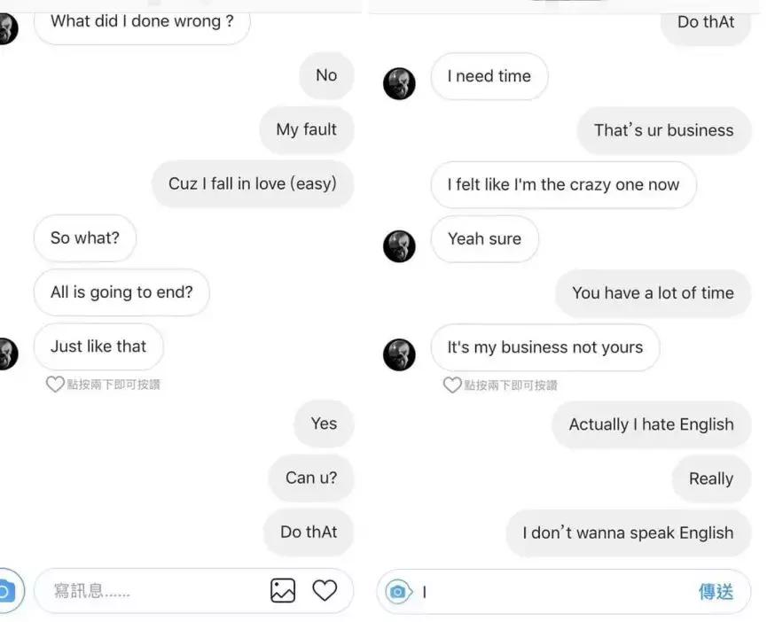Select the "Cuz I fall in love (easy)" bubble
This screenshot has height=622, width=767.
(x=253, y=184)
